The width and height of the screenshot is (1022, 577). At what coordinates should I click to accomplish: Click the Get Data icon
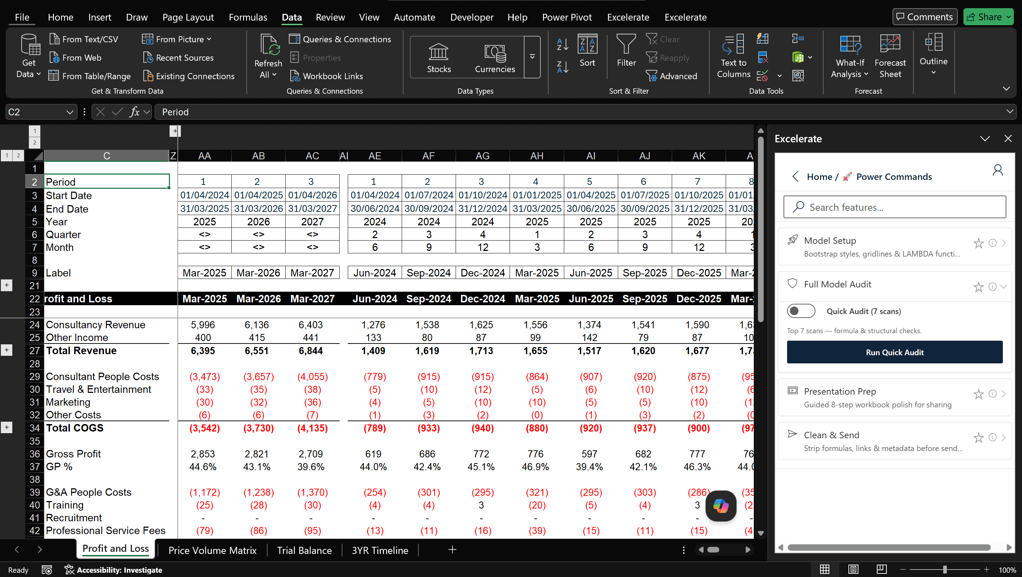pos(30,44)
